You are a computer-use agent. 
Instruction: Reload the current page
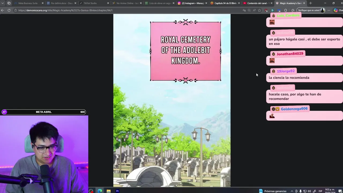pyautogui.click(x=9, y=10)
